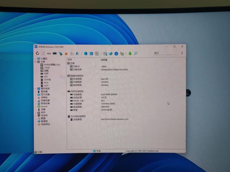Click the Refresh toolbar icon
The width and height of the screenshot is (230, 172).
(x=38, y=54)
